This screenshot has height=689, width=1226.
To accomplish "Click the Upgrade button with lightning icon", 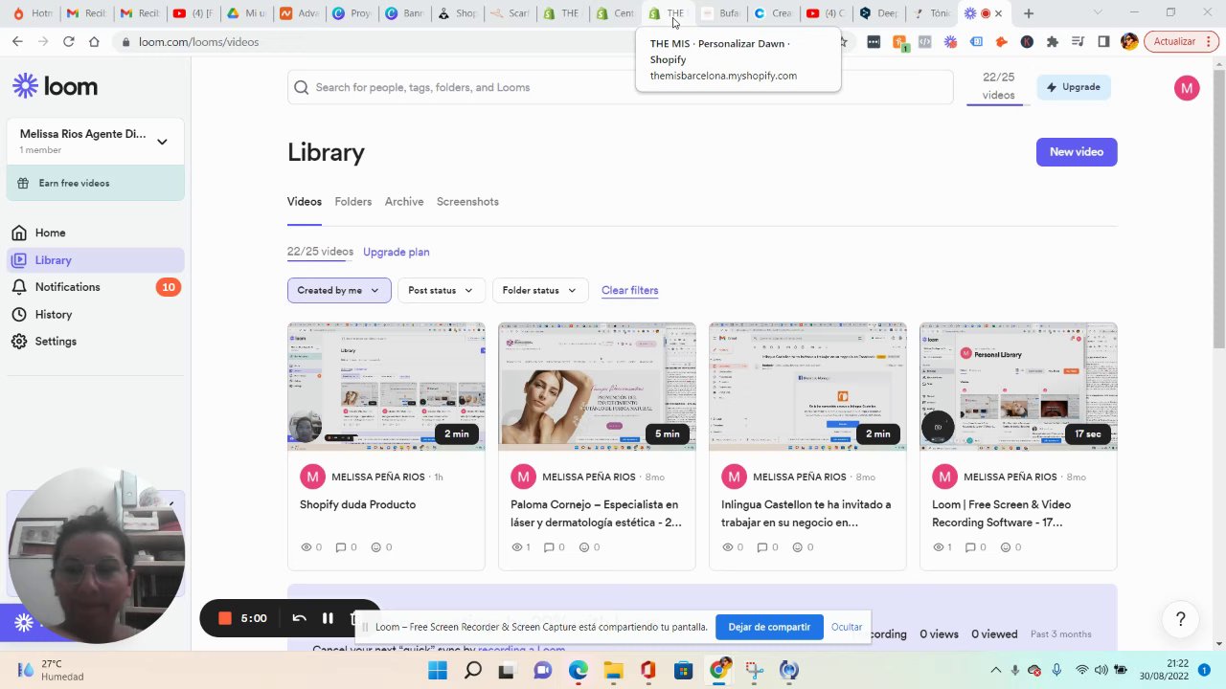I will pyautogui.click(x=1073, y=87).
